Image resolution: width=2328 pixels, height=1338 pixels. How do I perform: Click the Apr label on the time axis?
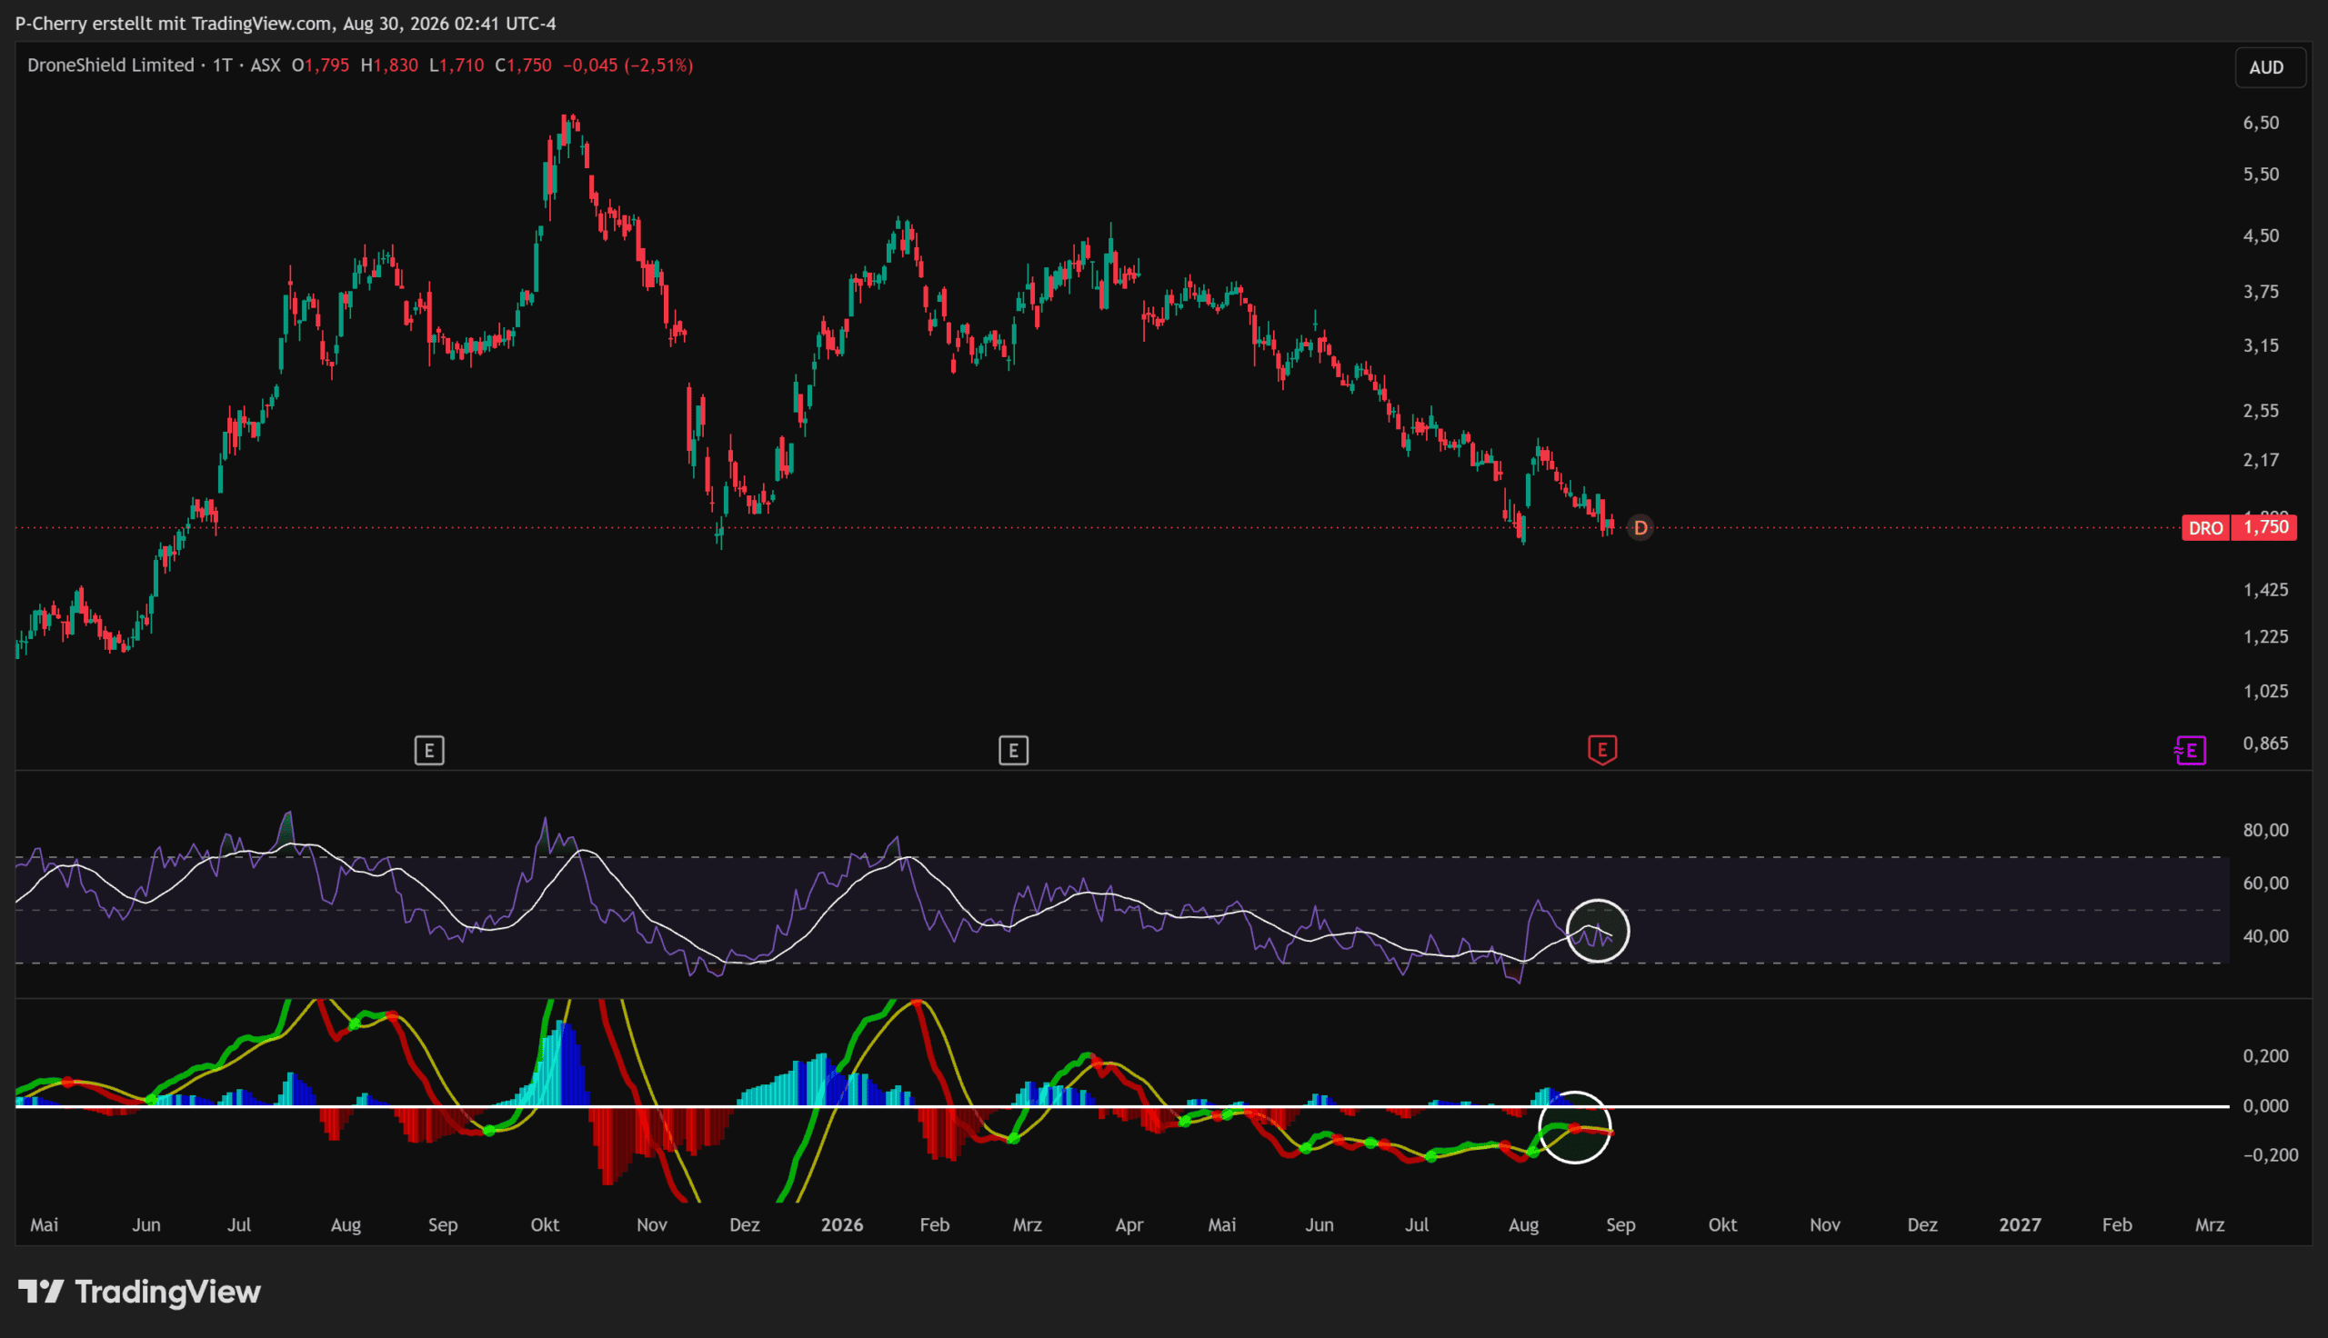(x=1129, y=1225)
